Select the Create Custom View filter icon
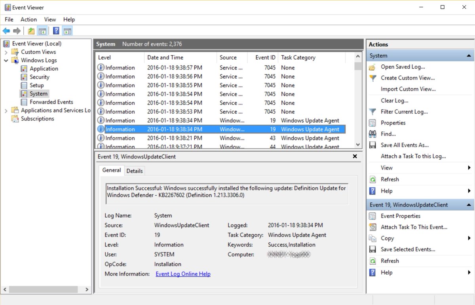The height and width of the screenshot is (305, 475). (x=372, y=78)
